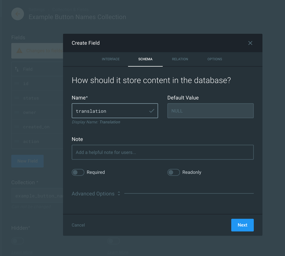
Task: Click the drag handle for the status field
Action: click(x=17, y=98)
